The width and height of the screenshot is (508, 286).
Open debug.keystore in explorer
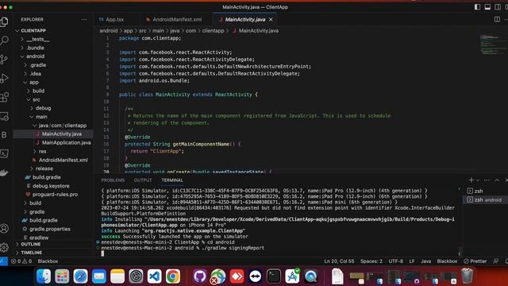pos(53,186)
